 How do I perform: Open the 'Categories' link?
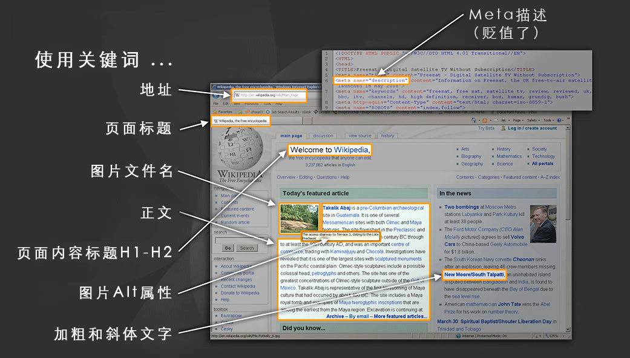[488, 177]
